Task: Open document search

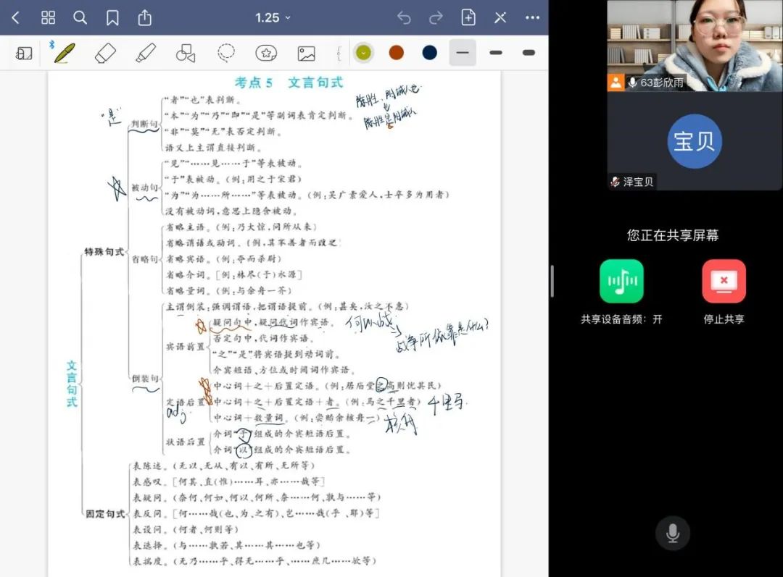Action: coord(80,17)
